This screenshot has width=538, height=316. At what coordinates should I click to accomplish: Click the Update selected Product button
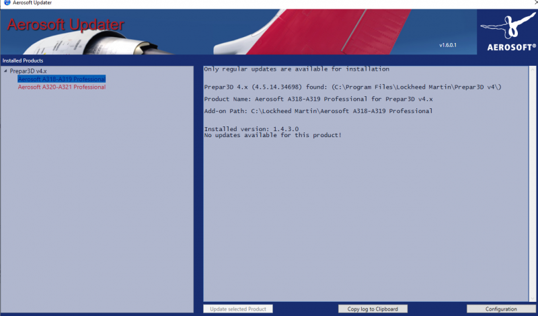(x=238, y=309)
